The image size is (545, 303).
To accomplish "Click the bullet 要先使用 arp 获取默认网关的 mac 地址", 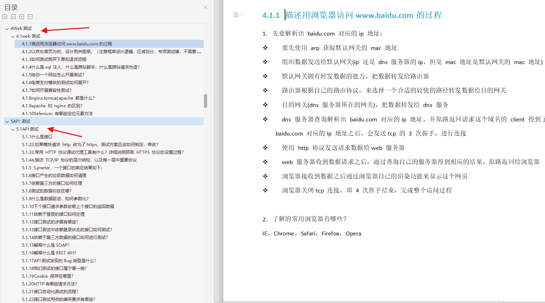I will (339, 48).
